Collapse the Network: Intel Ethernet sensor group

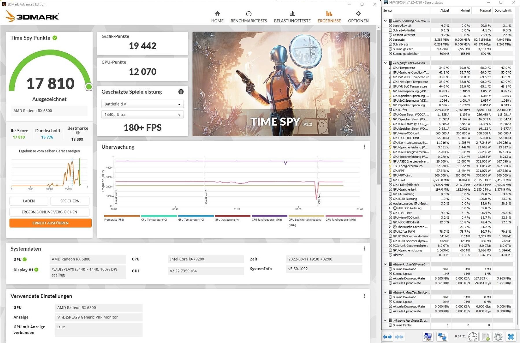tap(385, 264)
